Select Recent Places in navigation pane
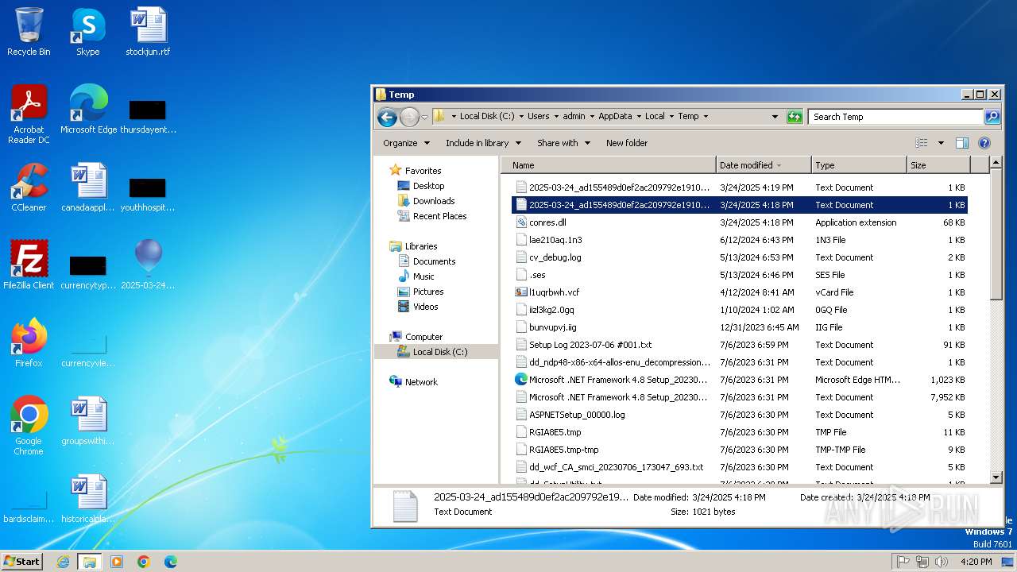This screenshot has width=1017, height=572. [x=439, y=216]
